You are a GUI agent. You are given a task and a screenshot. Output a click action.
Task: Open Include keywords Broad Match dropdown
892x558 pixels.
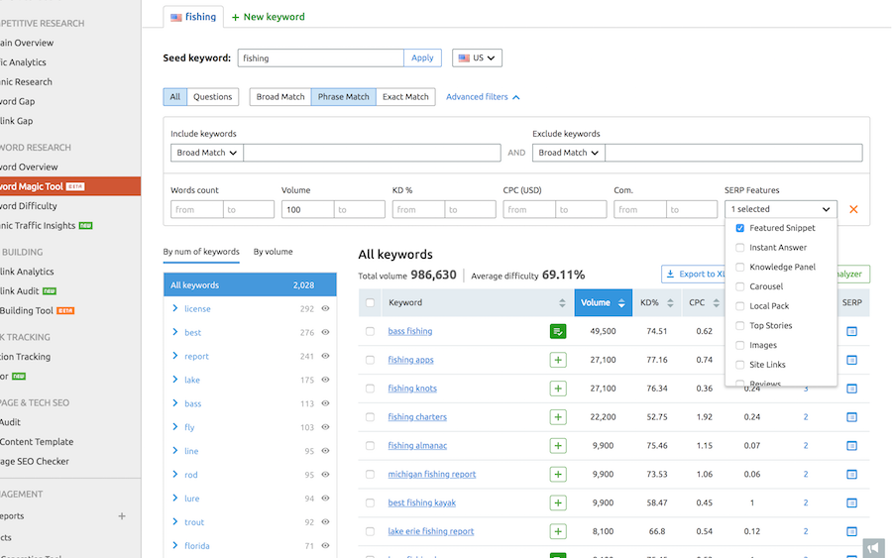click(206, 153)
